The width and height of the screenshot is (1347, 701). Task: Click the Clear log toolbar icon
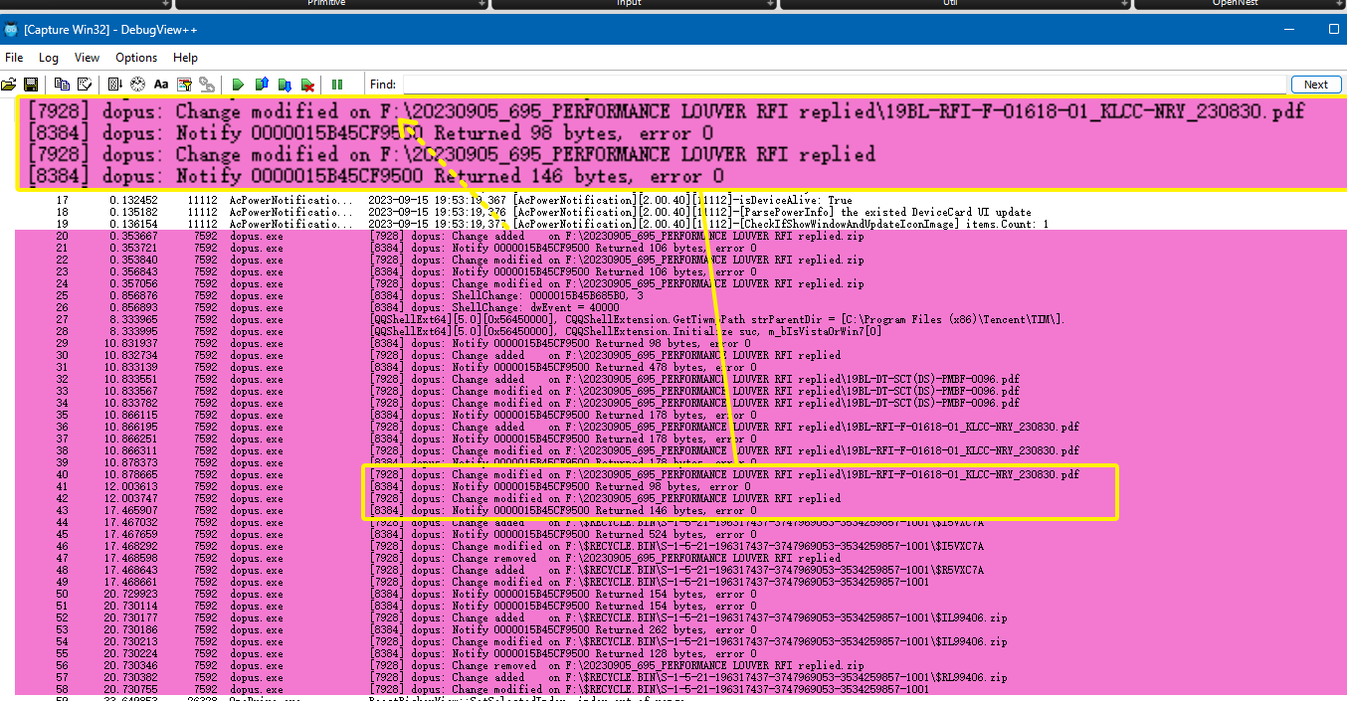coord(85,85)
